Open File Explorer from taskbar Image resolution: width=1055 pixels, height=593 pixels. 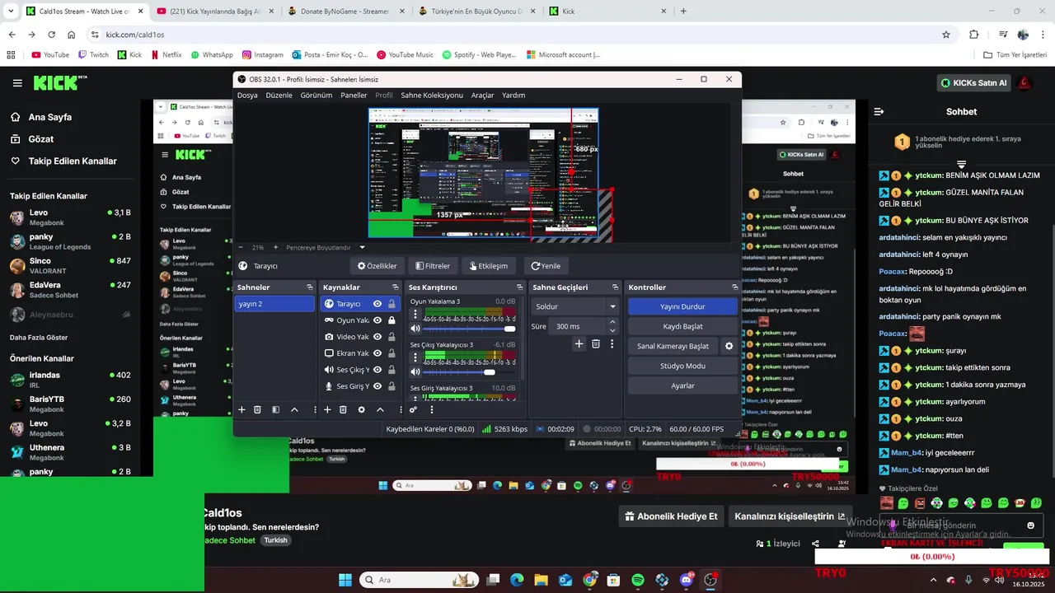[541, 580]
